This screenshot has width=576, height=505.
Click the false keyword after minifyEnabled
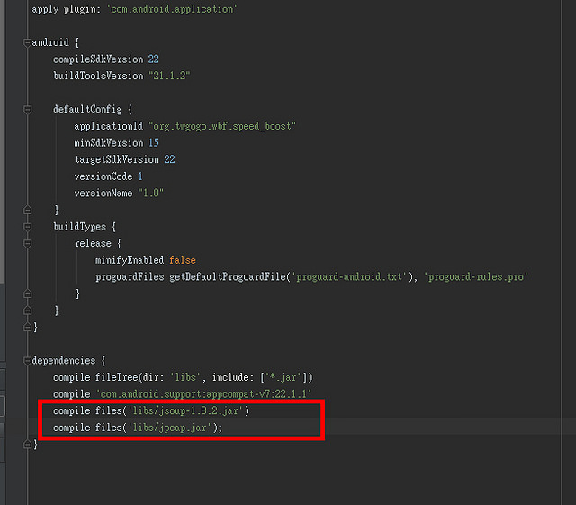click(182, 259)
